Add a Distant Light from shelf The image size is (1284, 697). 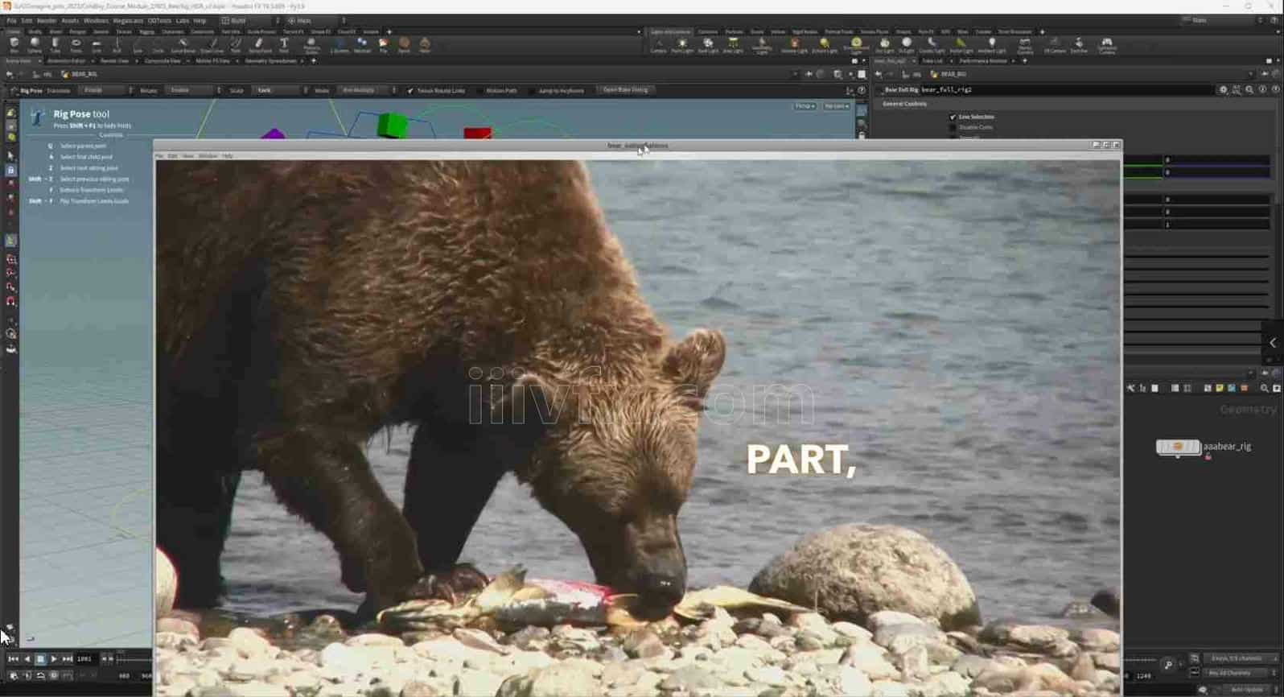[825, 45]
